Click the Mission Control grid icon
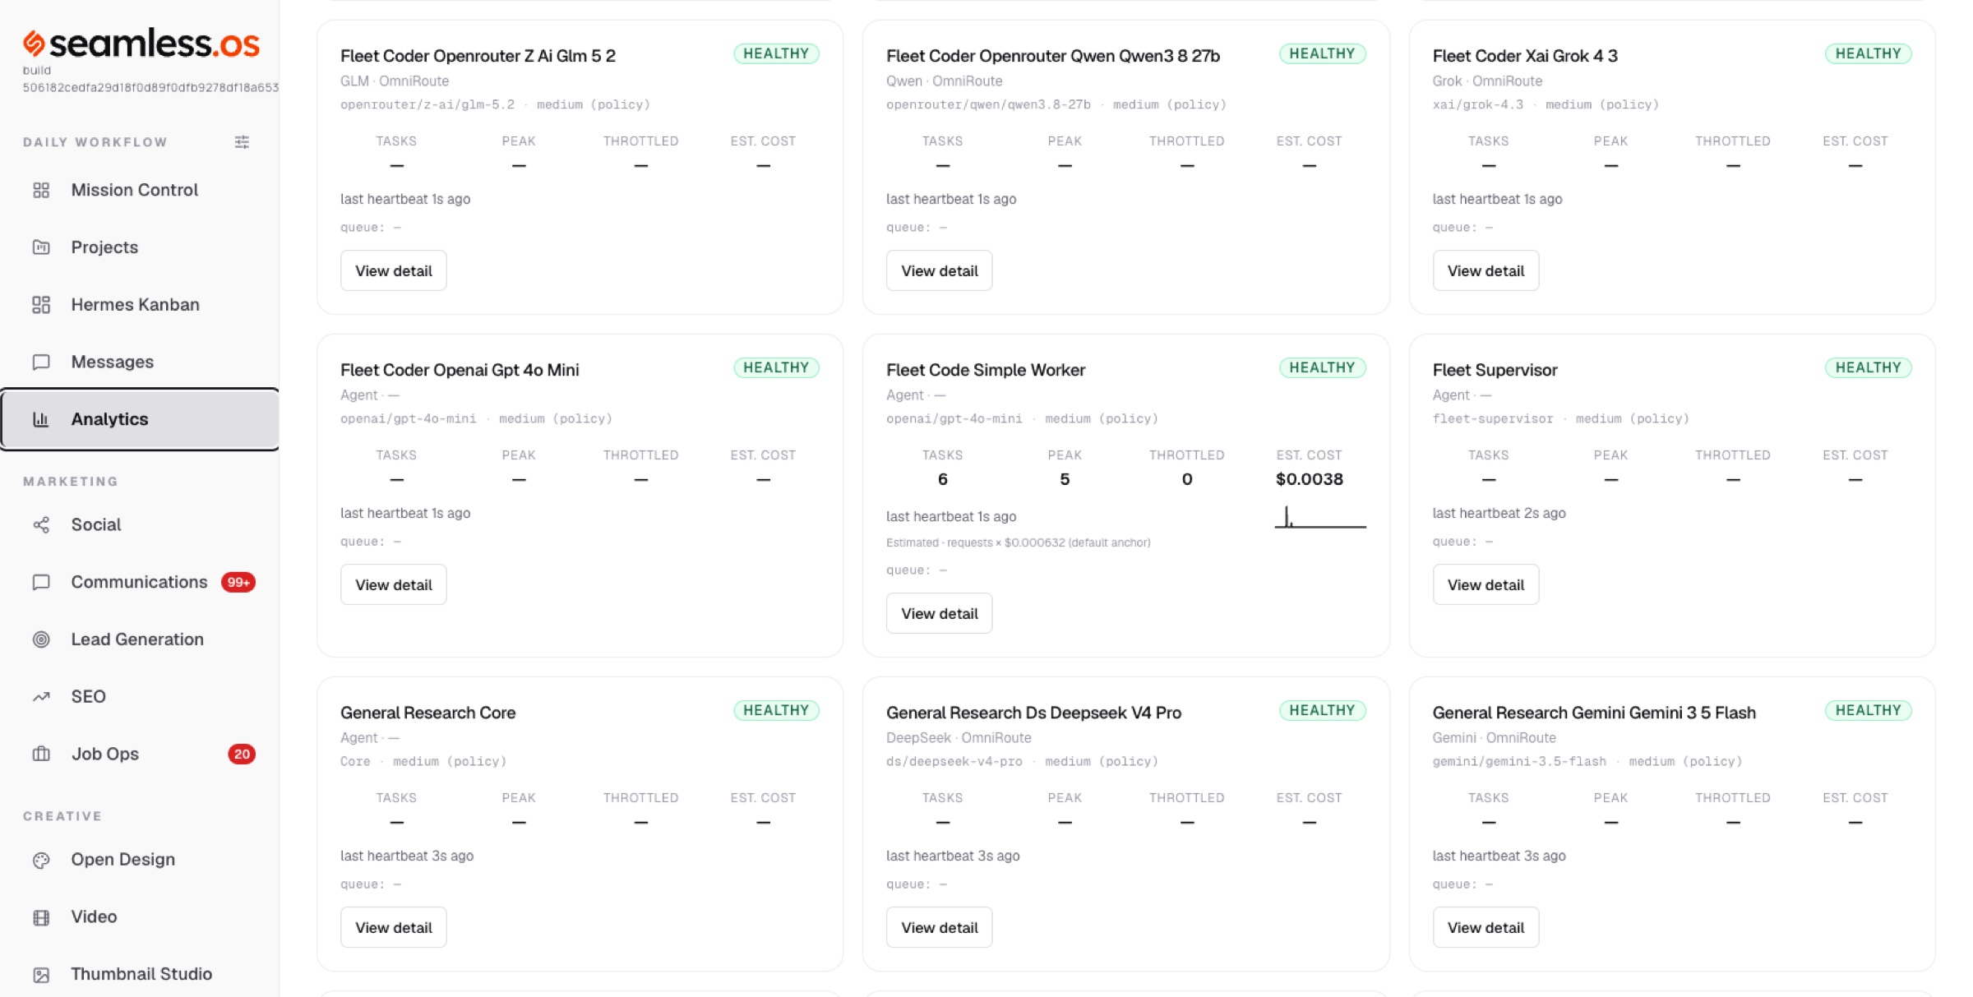The width and height of the screenshot is (1973, 997). tap(41, 190)
